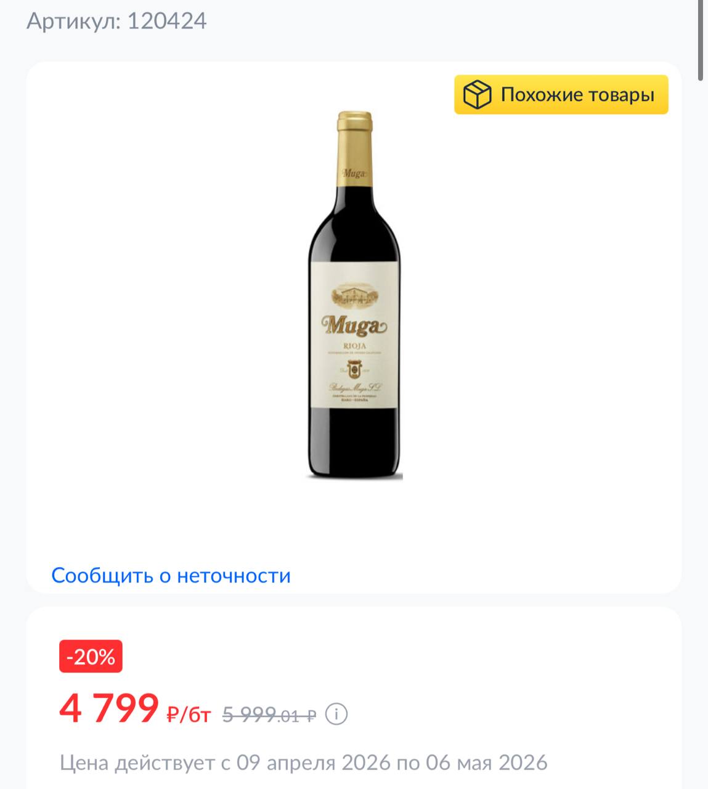Click the info icon beside the old price
The image size is (708, 789).
pos(336,714)
